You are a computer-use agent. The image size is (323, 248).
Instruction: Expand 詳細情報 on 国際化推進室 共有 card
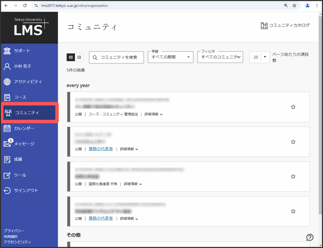[x=133, y=184]
